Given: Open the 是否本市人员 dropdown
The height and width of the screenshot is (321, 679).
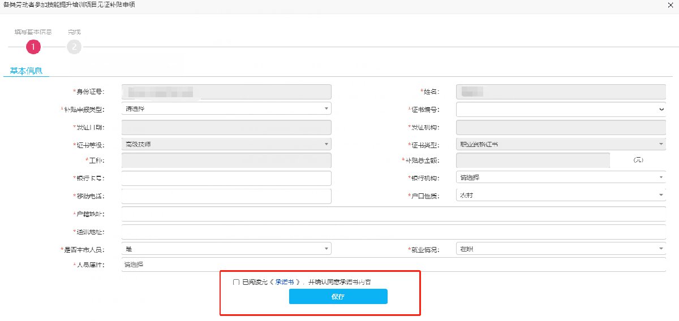Looking at the screenshot, I should click(226, 249).
